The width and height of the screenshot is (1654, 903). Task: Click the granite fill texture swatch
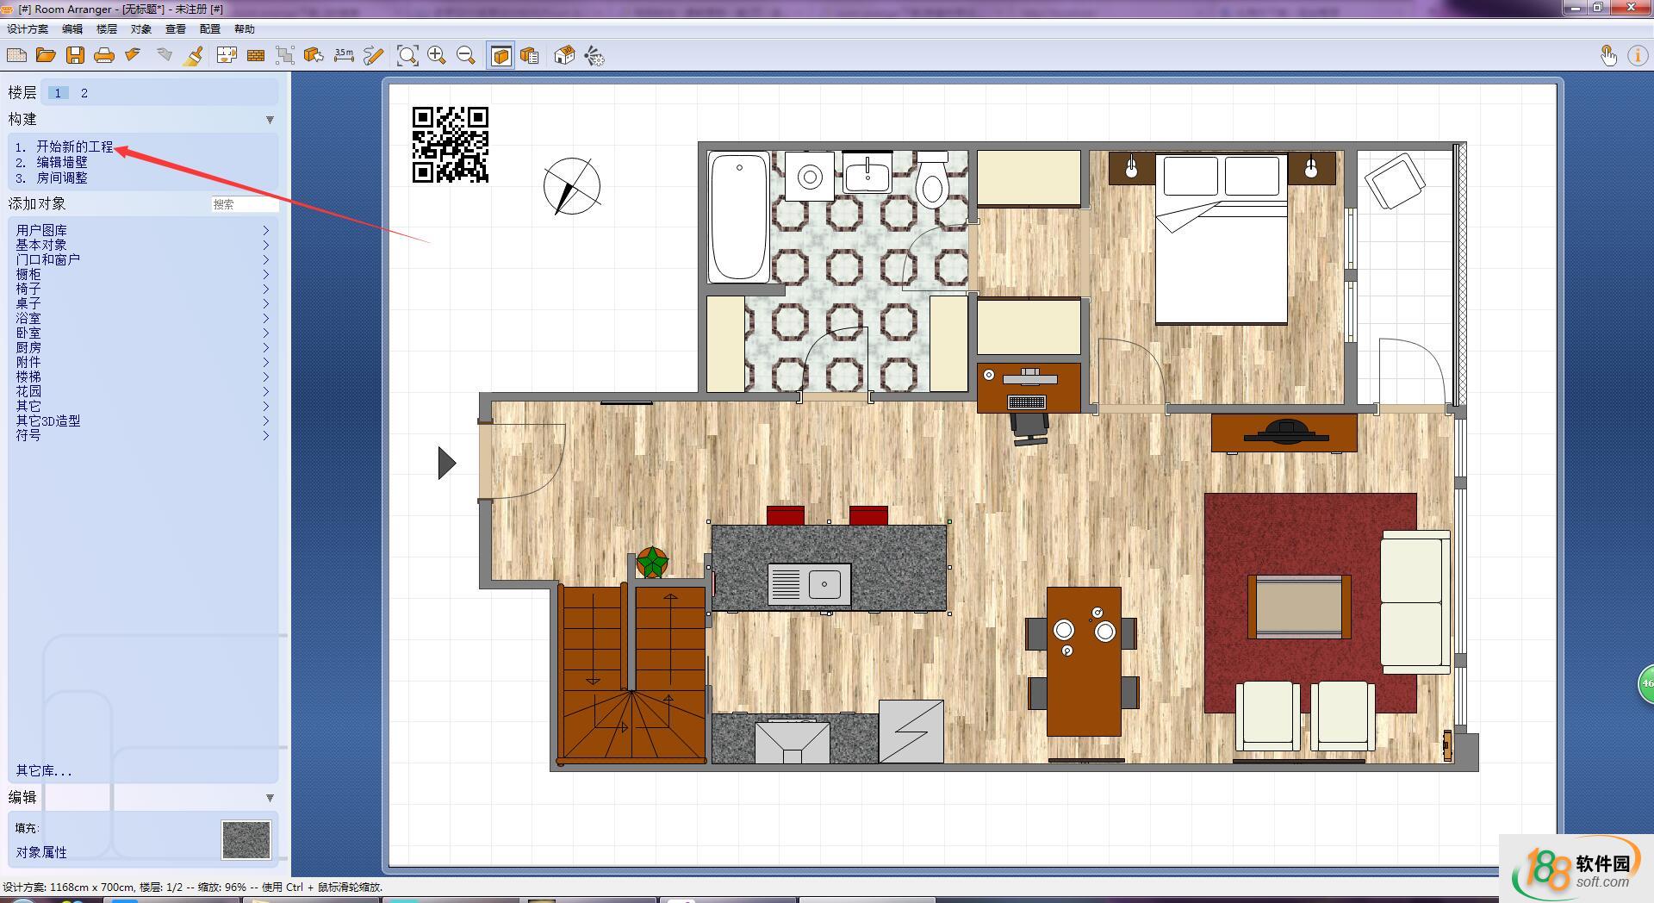(x=246, y=839)
